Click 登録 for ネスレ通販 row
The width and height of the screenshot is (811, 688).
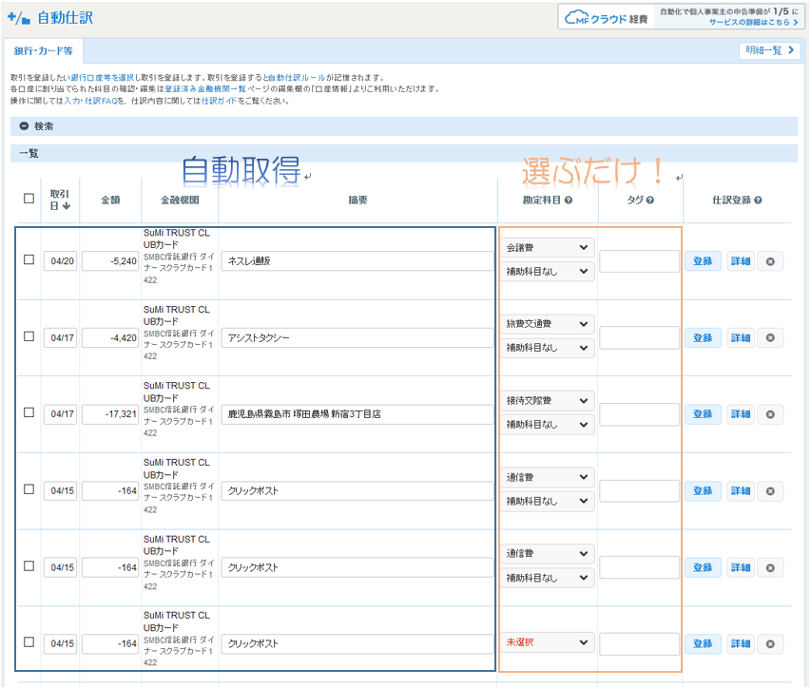pyautogui.click(x=703, y=261)
